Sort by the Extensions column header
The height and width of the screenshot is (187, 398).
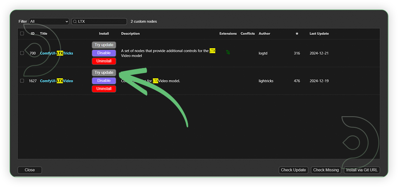click(x=228, y=34)
